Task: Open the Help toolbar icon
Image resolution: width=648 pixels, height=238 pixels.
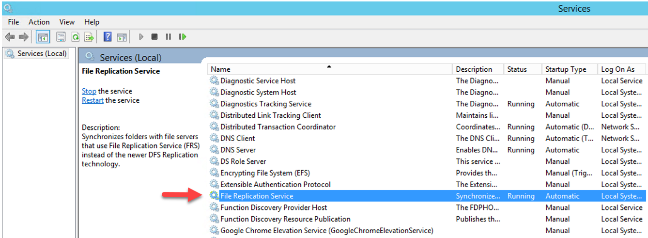Action: point(108,37)
